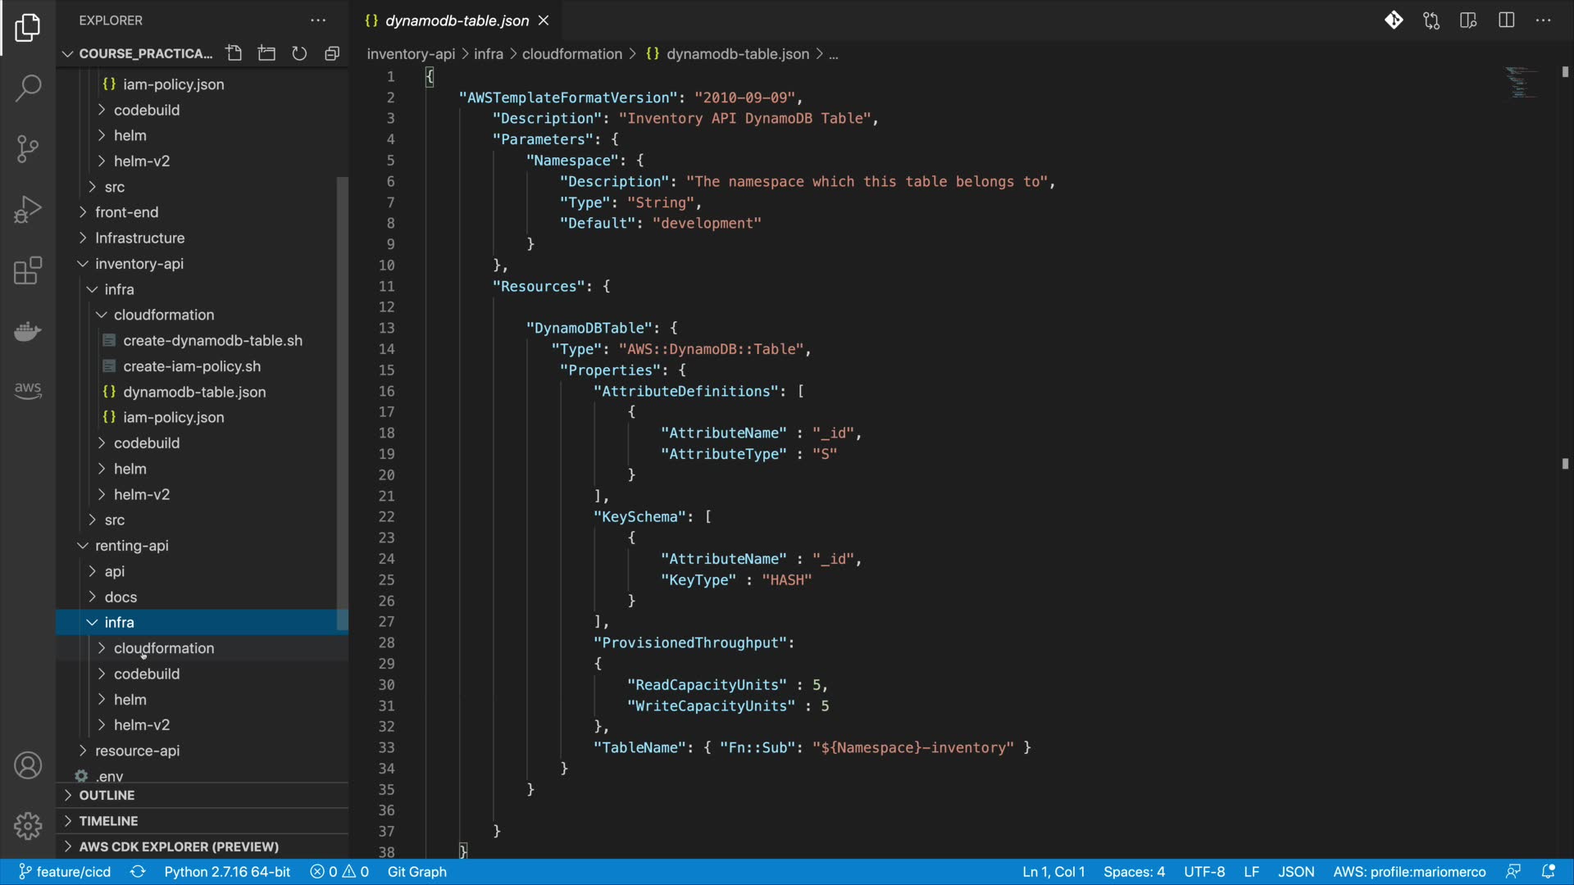Open the Extensions view
The image size is (1574, 885).
28,270
